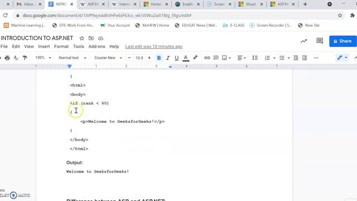
Task: Open the More toolbar options ellipsis
Action: pos(316,58)
